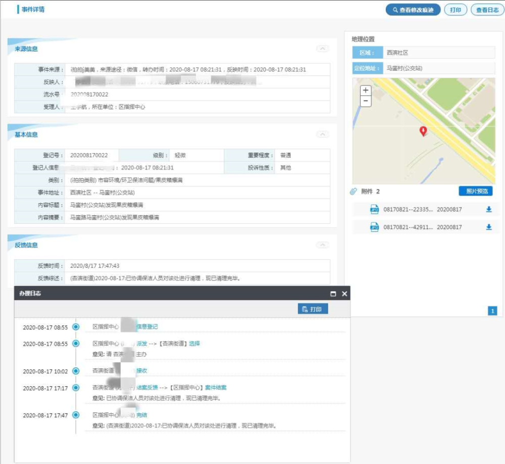
Task: Click the 派发 log link
Action: pyautogui.click(x=142, y=343)
